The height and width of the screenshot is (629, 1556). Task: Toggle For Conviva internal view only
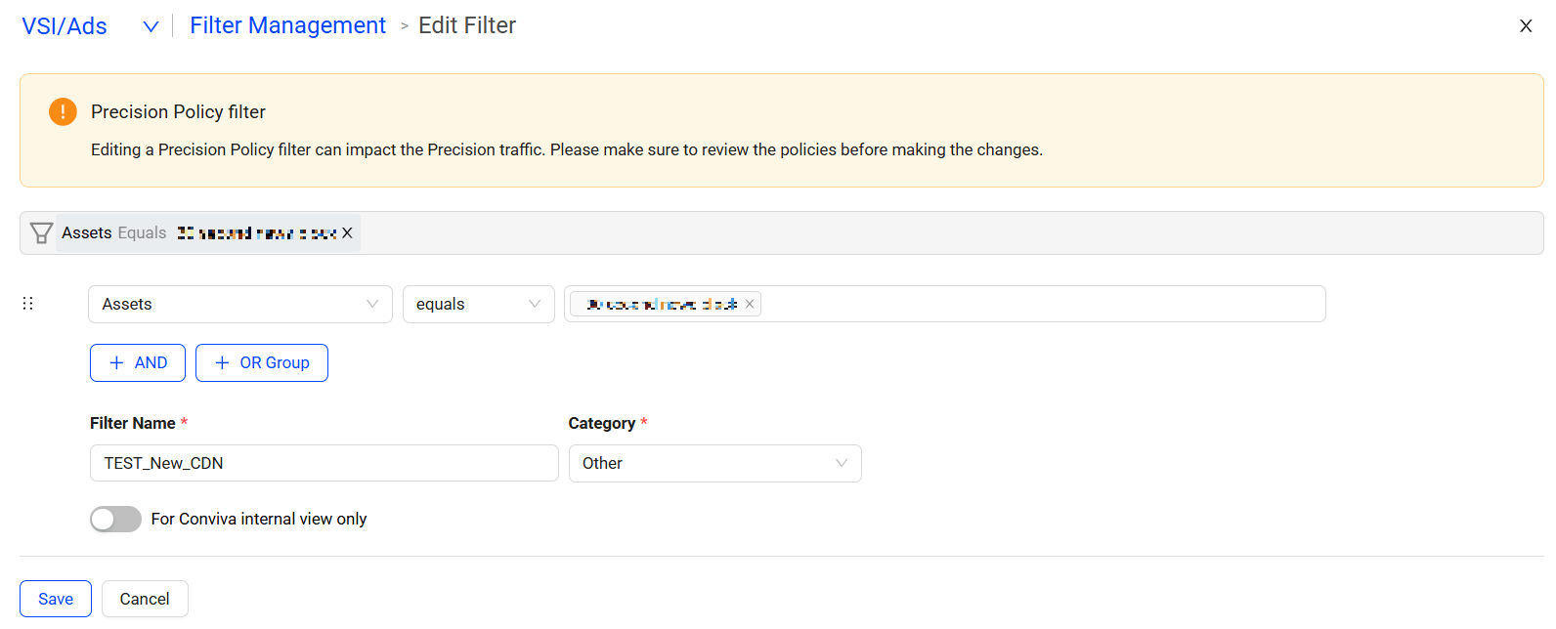115,520
